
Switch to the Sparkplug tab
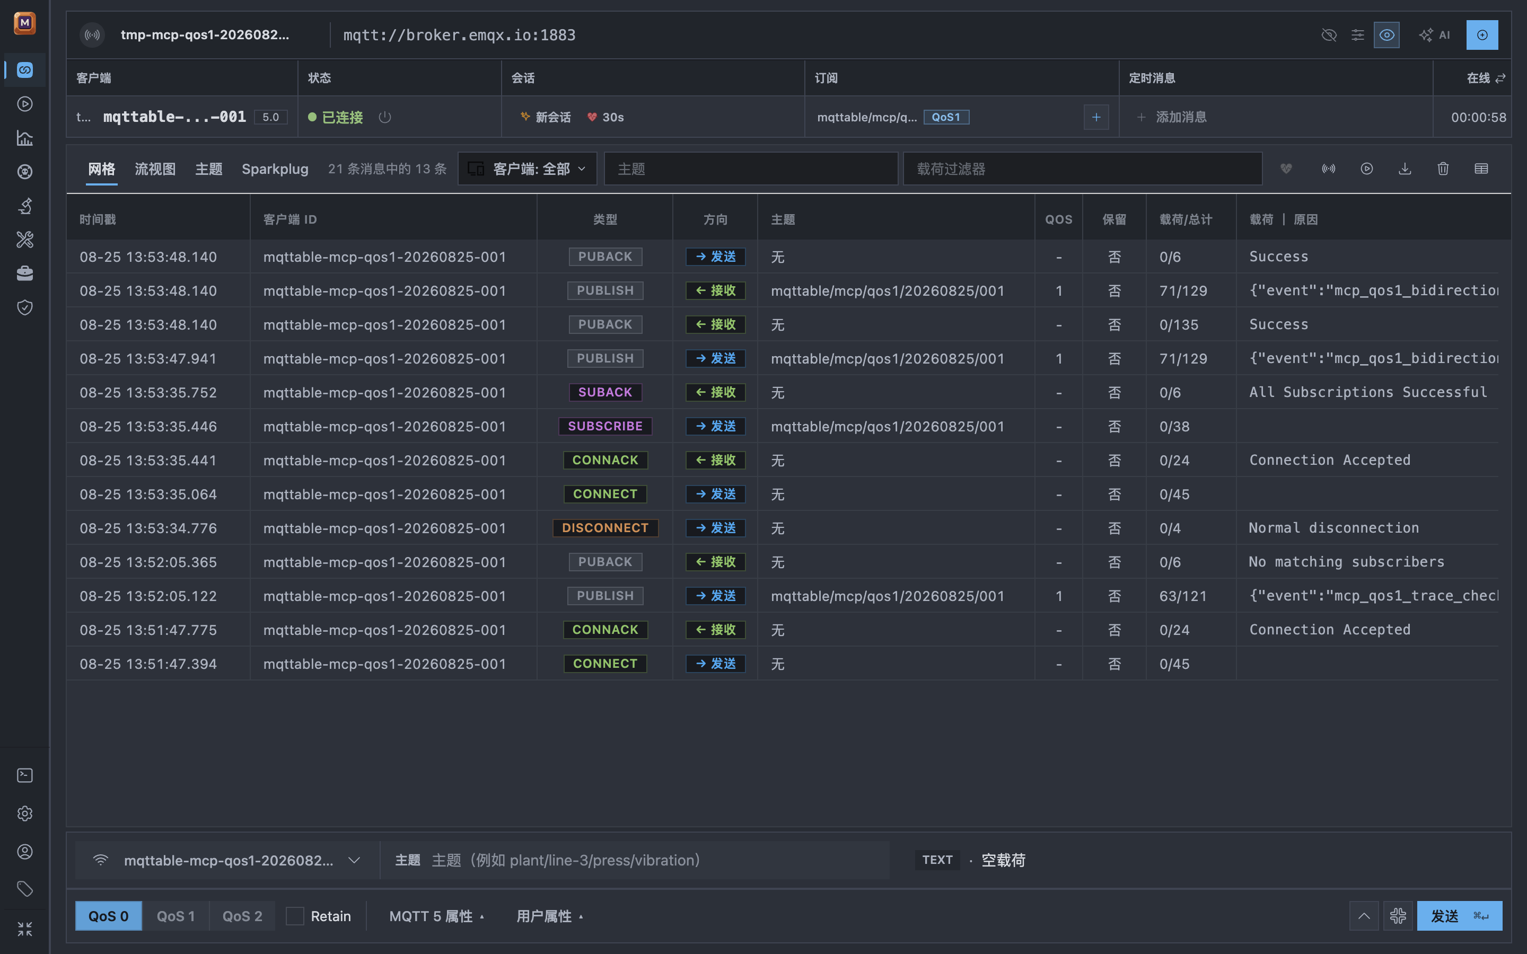[275, 169]
